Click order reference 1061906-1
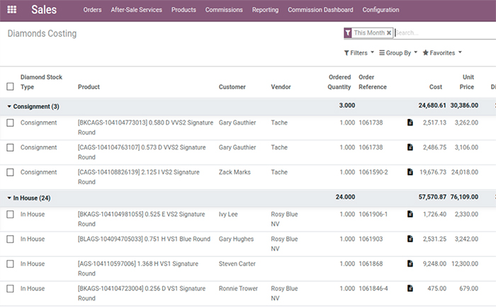496x308 pixels. tap(373, 214)
